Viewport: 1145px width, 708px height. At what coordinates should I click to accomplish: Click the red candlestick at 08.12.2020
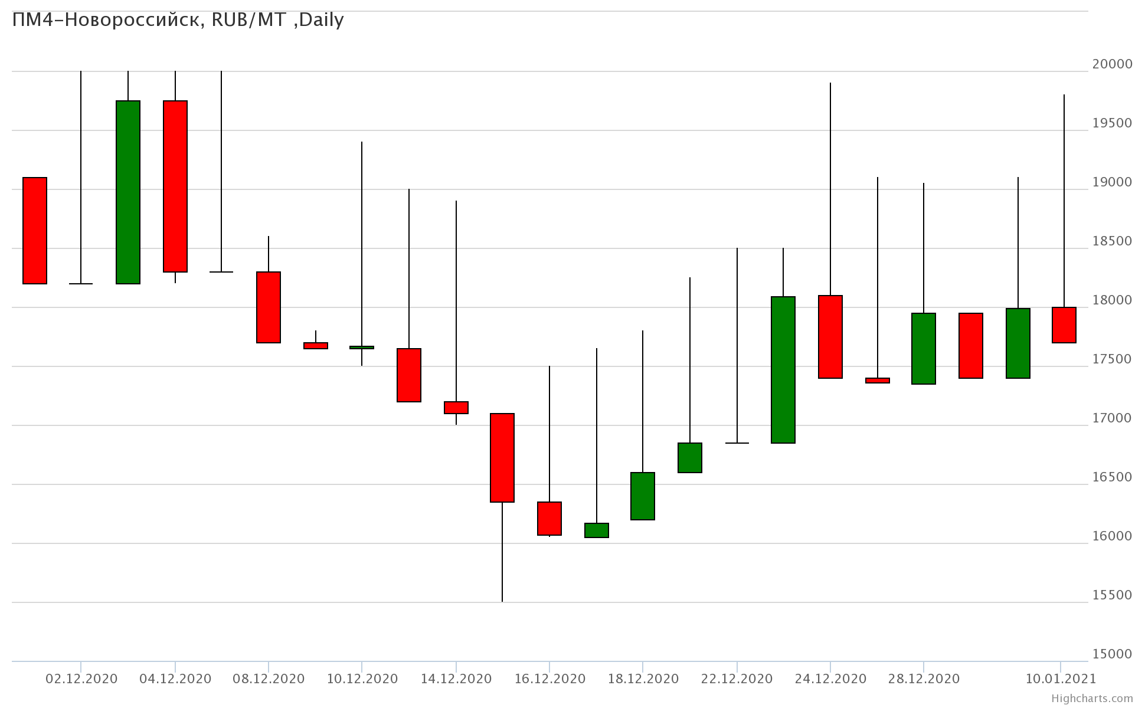(x=269, y=307)
